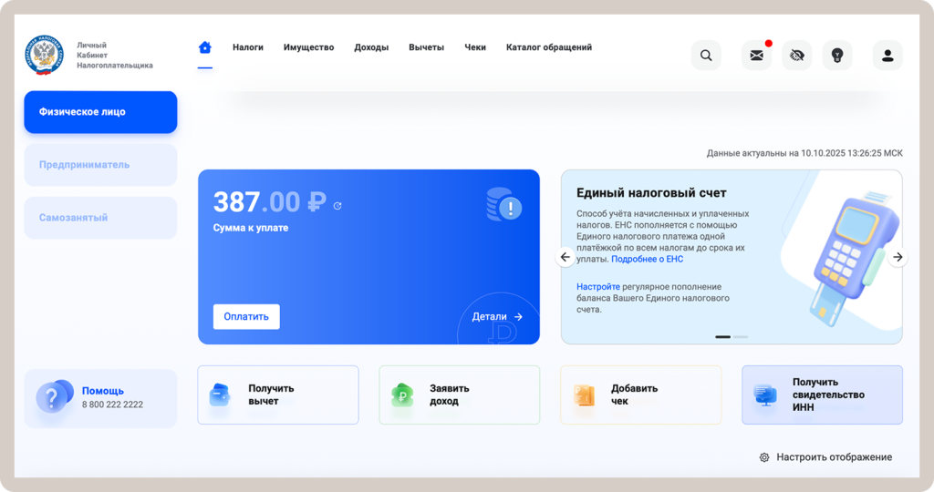Click the home icon in navigation bar
The height and width of the screenshot is (492, 934).
pyautogui.click(x=205, y=47)
